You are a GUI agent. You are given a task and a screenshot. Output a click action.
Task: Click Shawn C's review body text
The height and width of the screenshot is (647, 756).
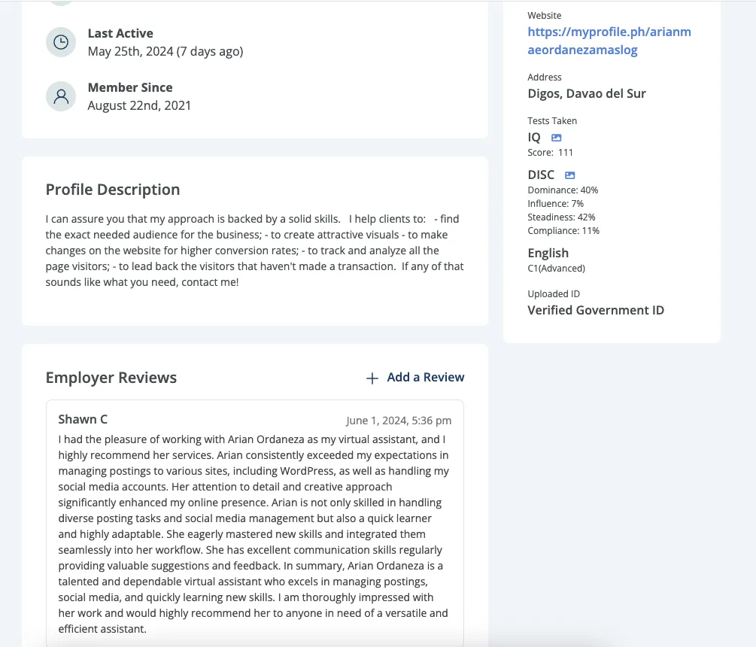254,534
